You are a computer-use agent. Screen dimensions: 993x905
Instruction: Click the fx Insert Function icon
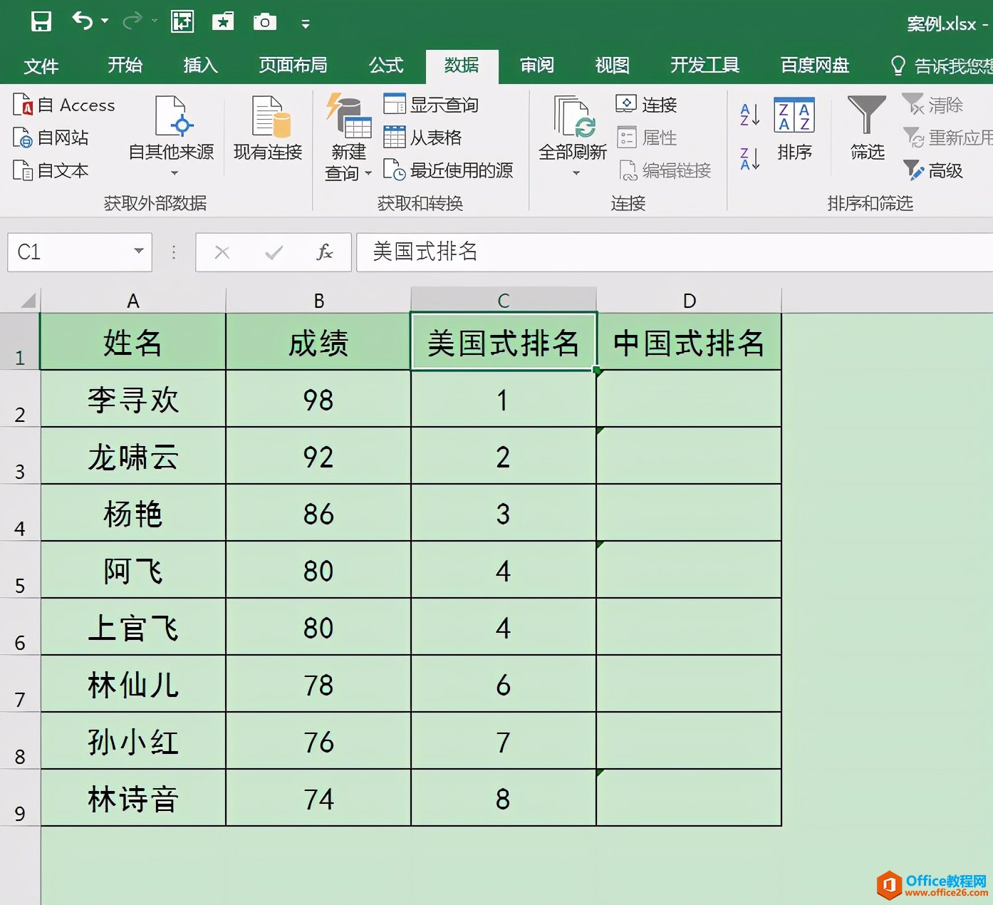click(324, 252)
